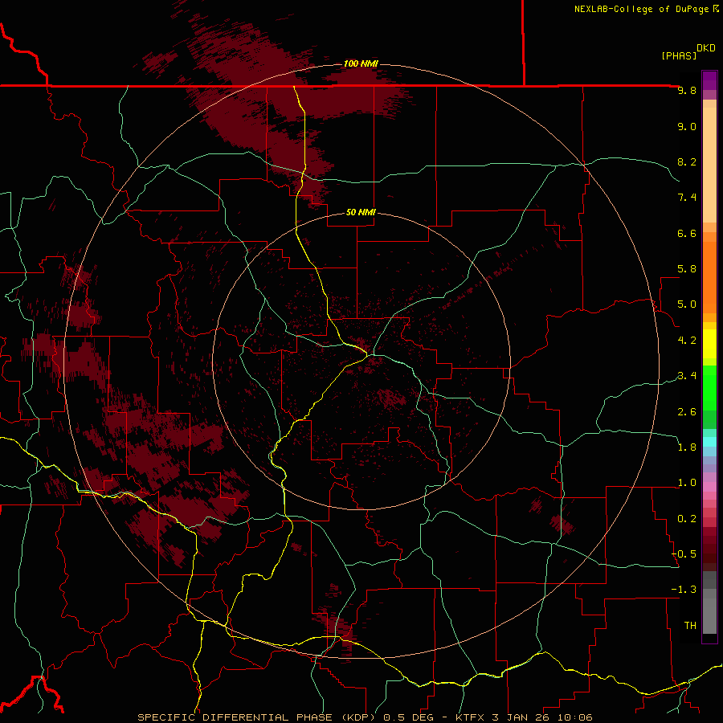Image resolution: width=723 pixels, height=723 pixels.
Task: Click the orange segment of the color bar
Action: pos(709,278)
